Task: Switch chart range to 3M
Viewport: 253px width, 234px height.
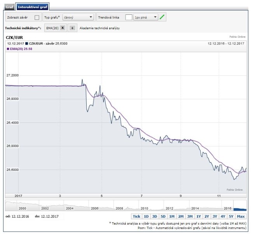Action: tap(190, 216)
